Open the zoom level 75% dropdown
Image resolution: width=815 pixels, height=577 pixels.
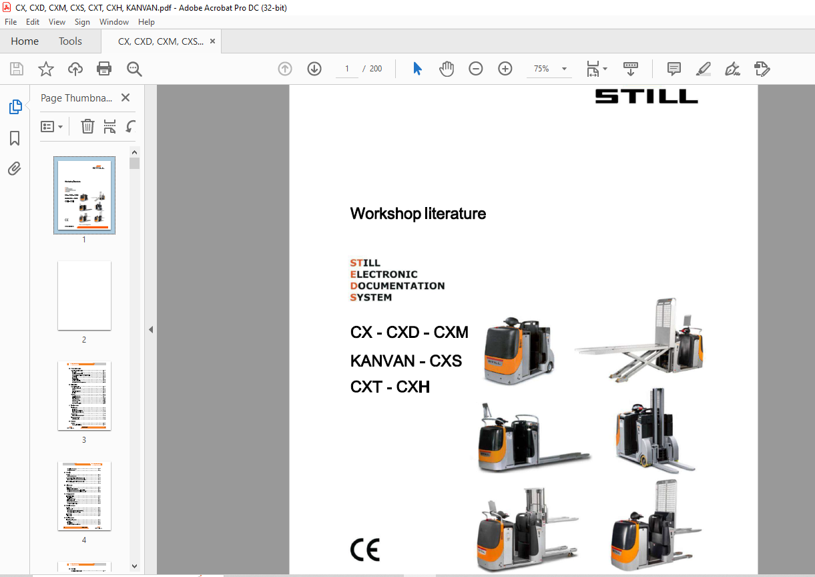[x=565, y=69]
